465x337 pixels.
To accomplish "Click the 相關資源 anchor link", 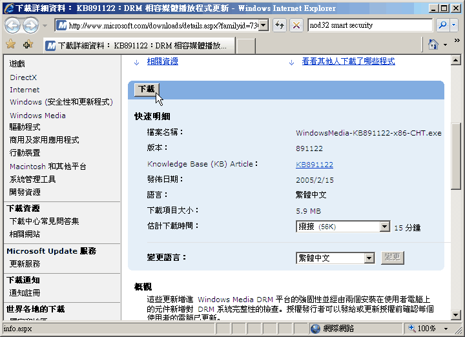I will 162,61.
